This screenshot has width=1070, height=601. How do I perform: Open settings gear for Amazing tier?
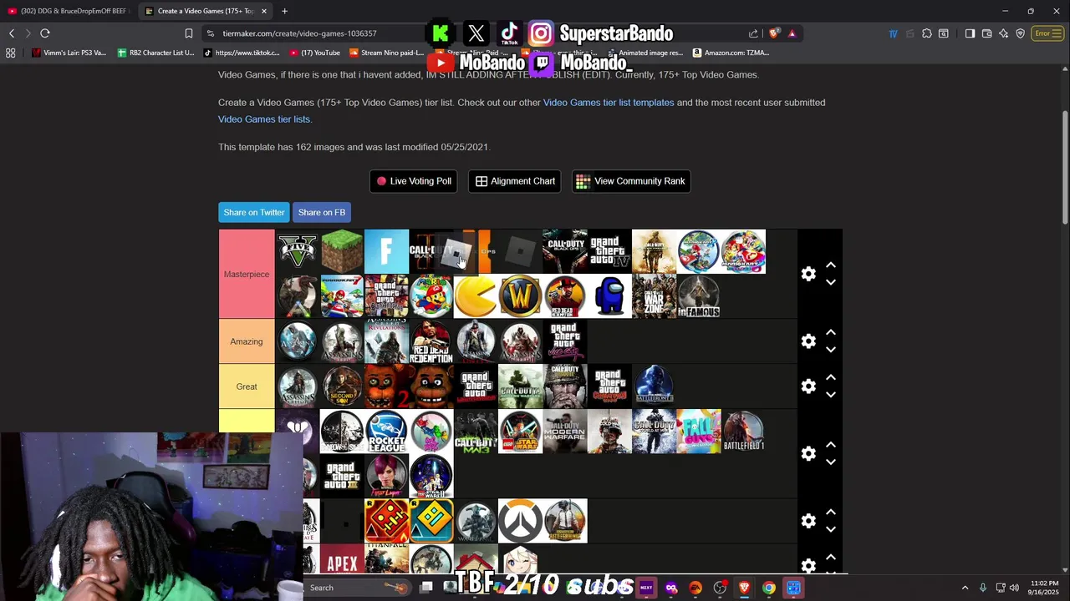coord(808,341)
